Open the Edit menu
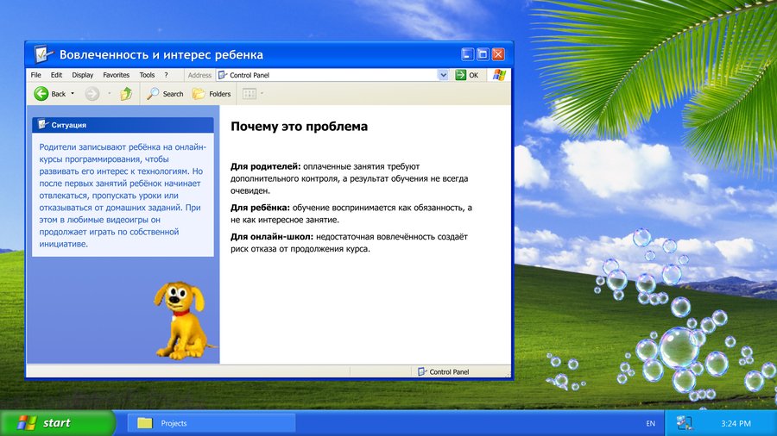Screen dimensions: 777x436 point(56,75)
